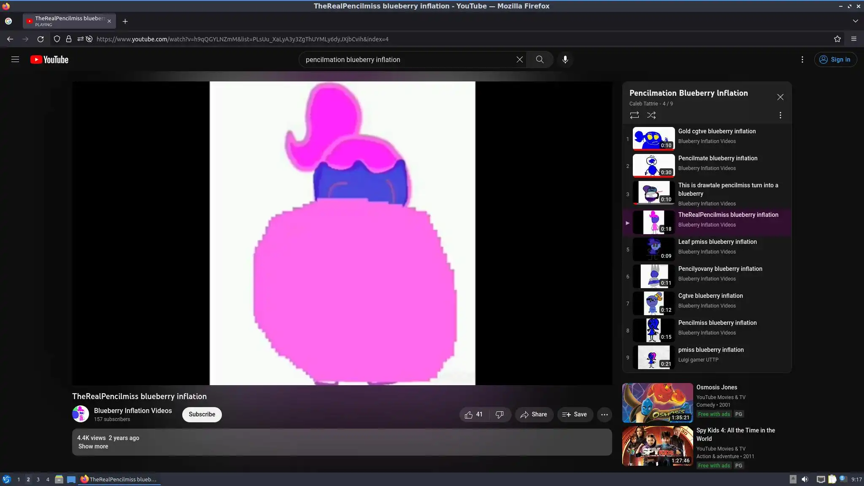Open playlist three-dot options menu

click(780, 115)
